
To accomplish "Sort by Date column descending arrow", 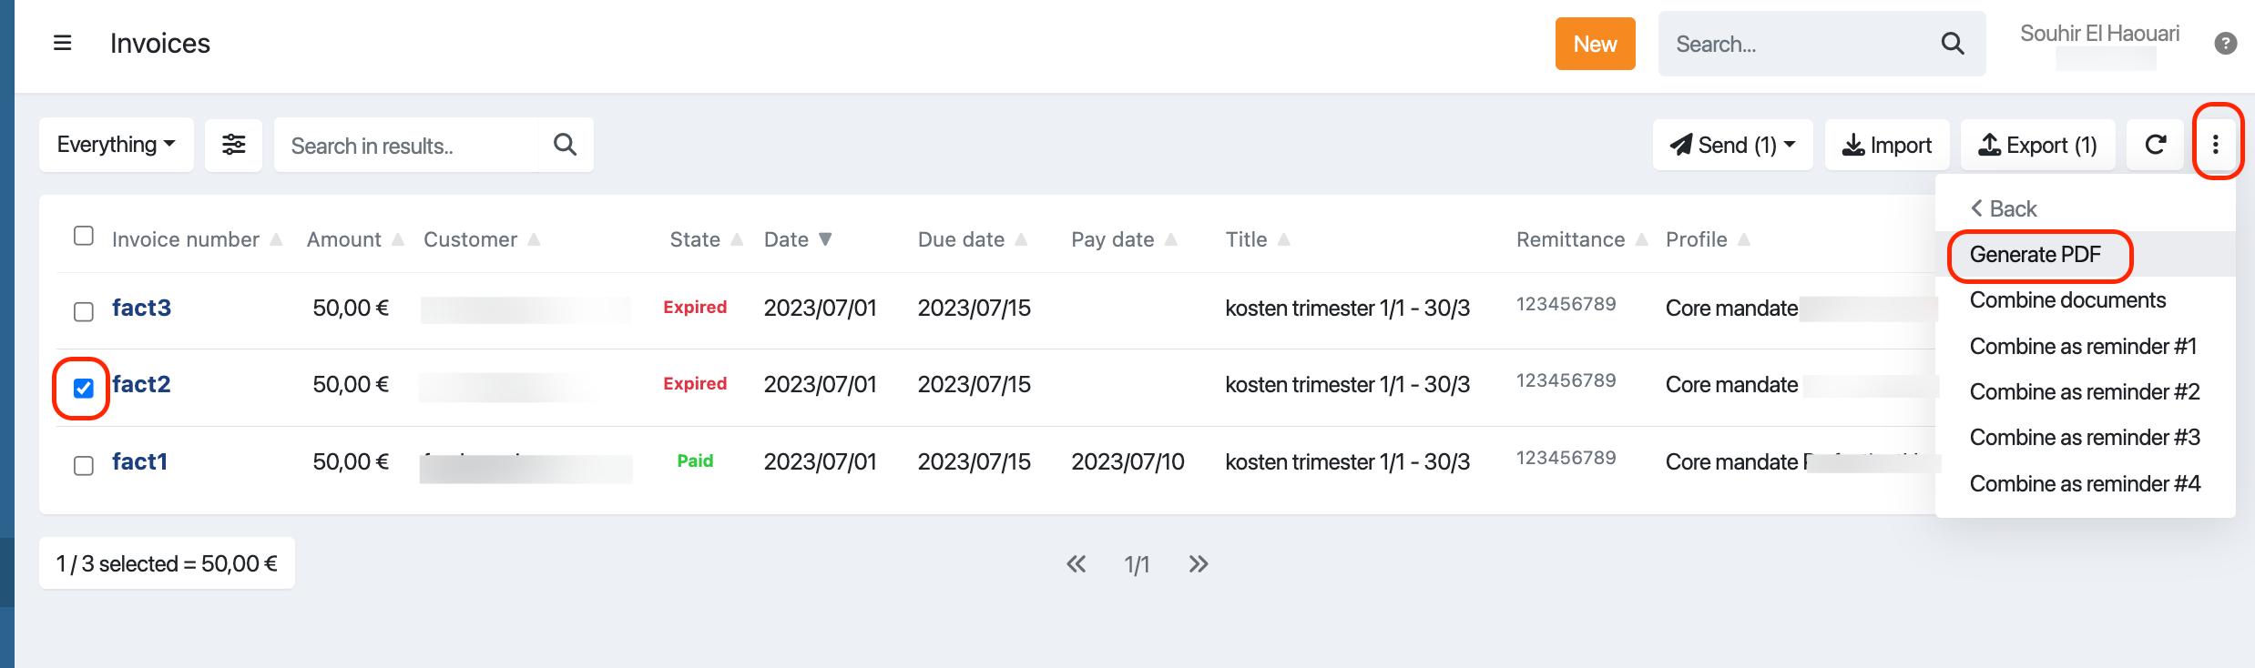I will tap(826, 239).
